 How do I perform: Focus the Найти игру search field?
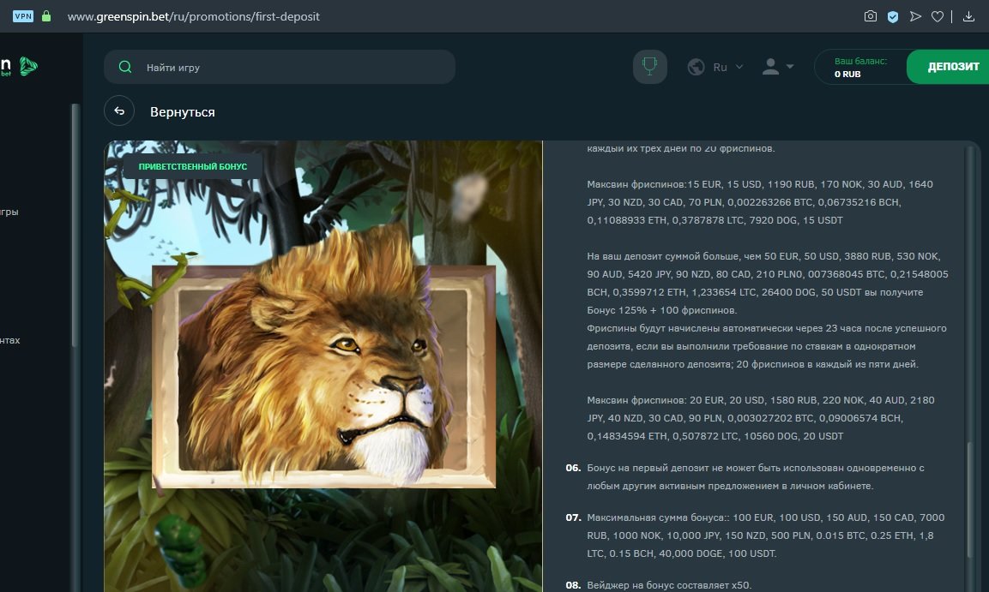[292, 67]
